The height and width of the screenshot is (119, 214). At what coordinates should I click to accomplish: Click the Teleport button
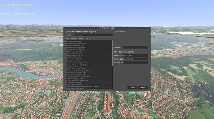(x=143, y=87)
